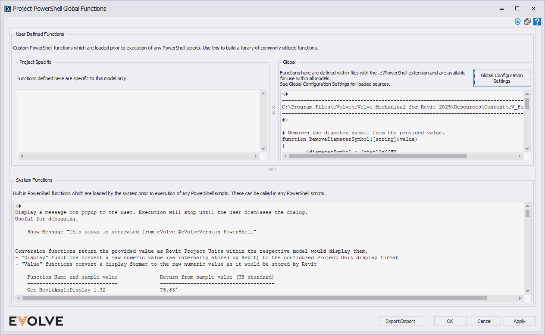Click the blue shield lock icon

click(x=518, y=22)
